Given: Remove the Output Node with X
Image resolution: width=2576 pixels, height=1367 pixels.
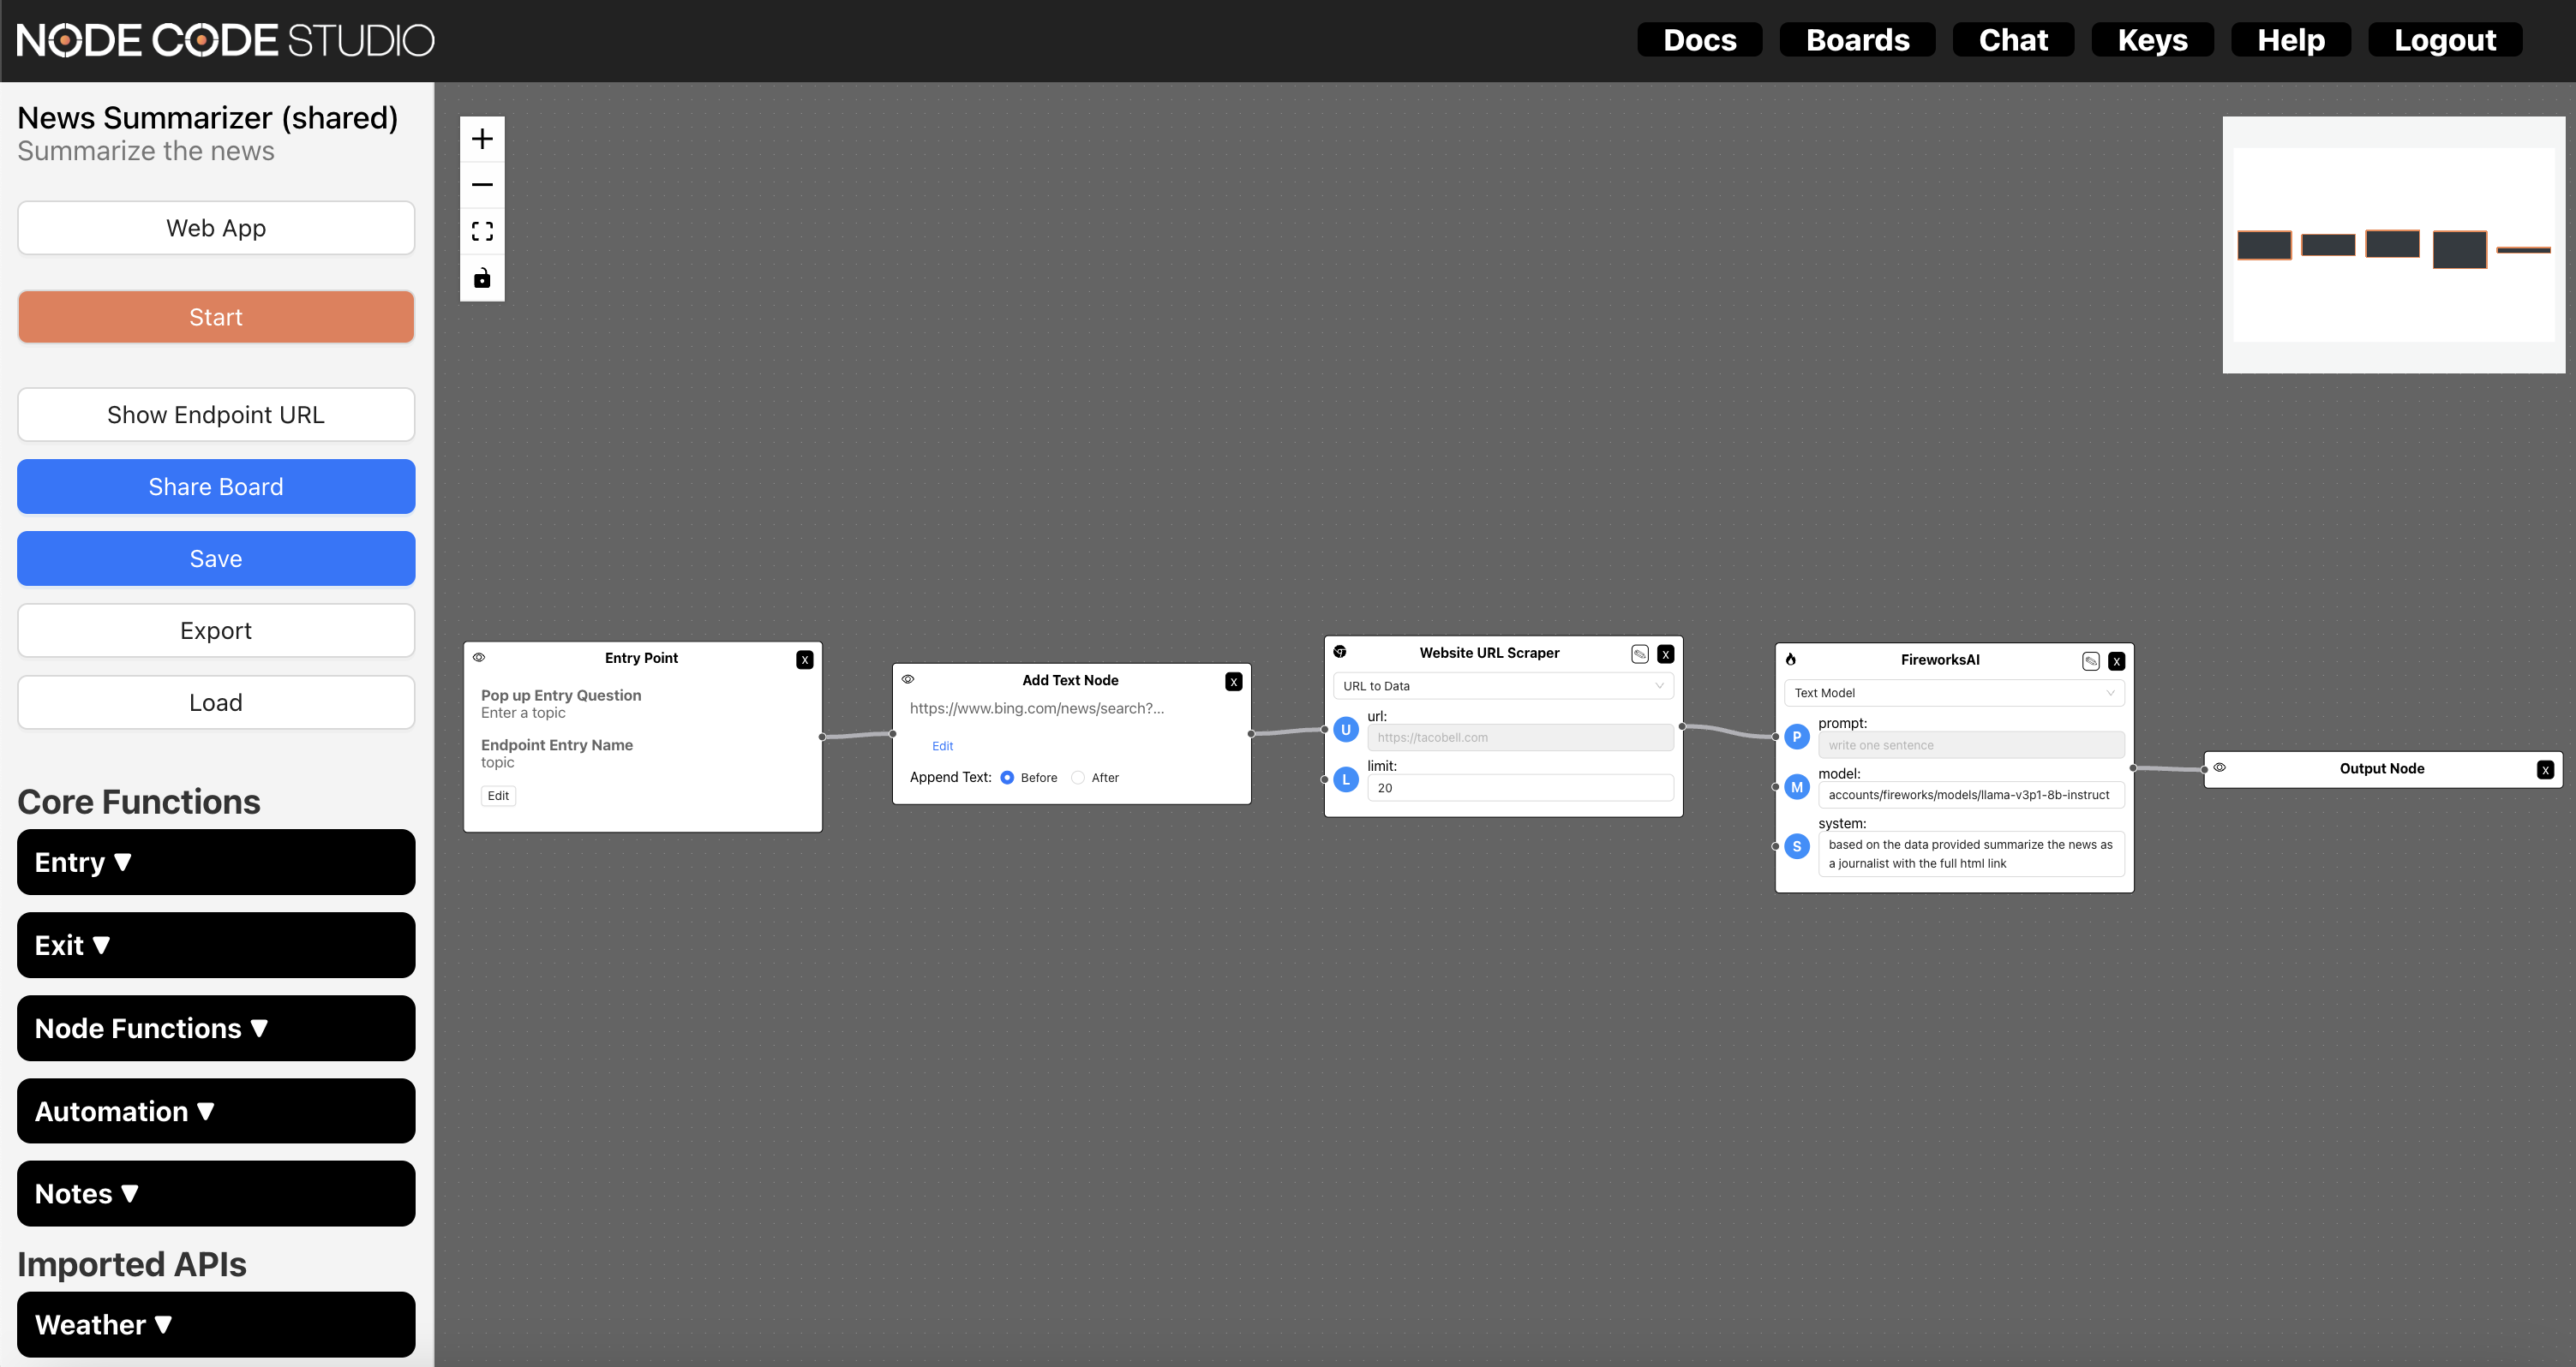Looking at the screenshot, I should point(2544,769).
